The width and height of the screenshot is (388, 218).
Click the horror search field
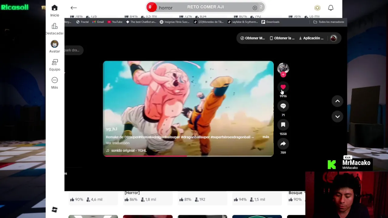pyautogui.click(x=206, y=8)
